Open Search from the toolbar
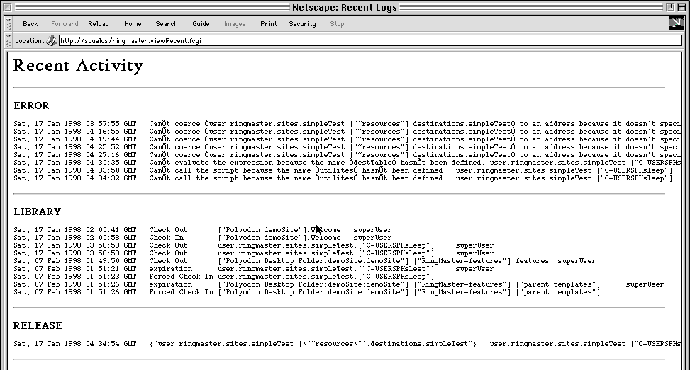Screen dimensions: 690x370 click(167, 24)
